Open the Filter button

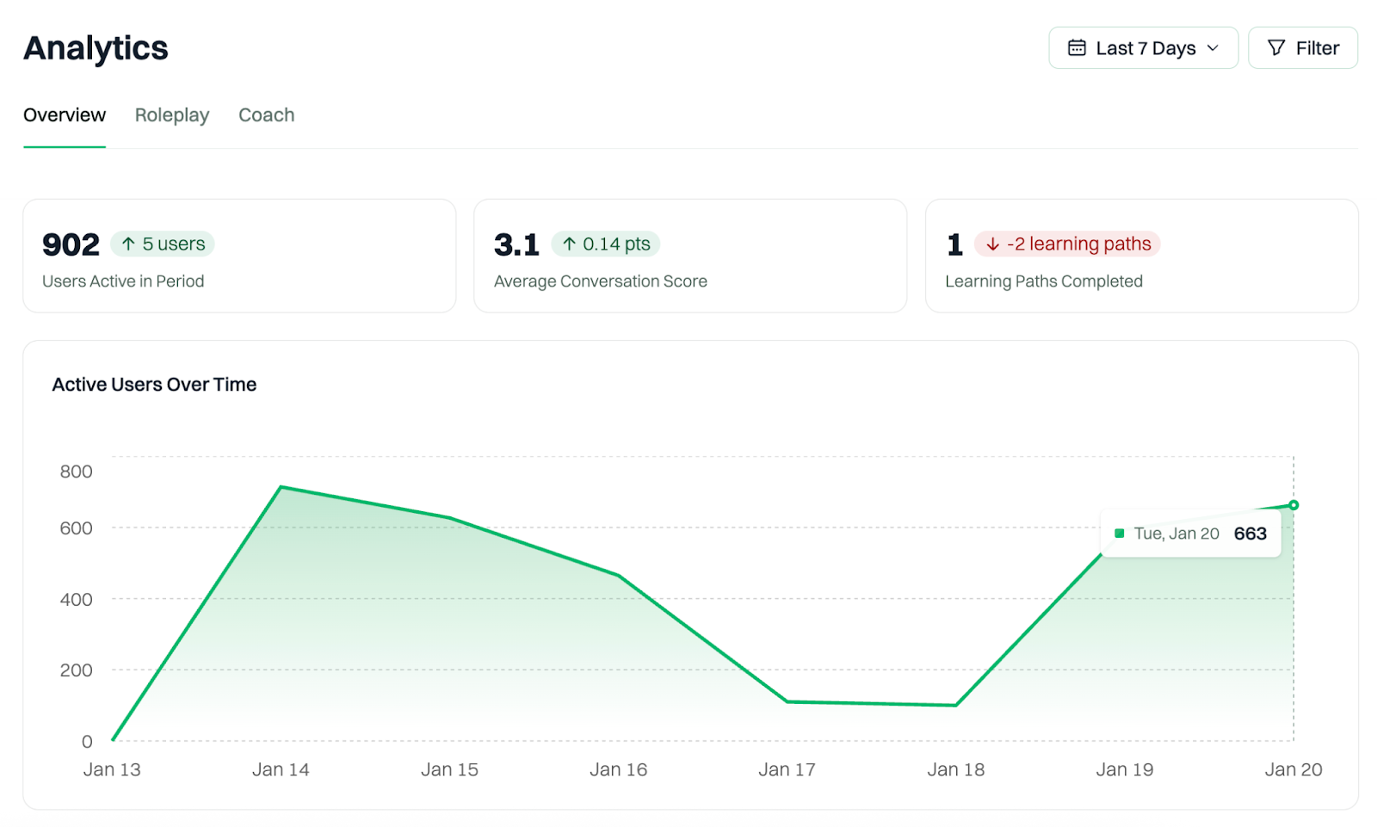coord(1303,48)
